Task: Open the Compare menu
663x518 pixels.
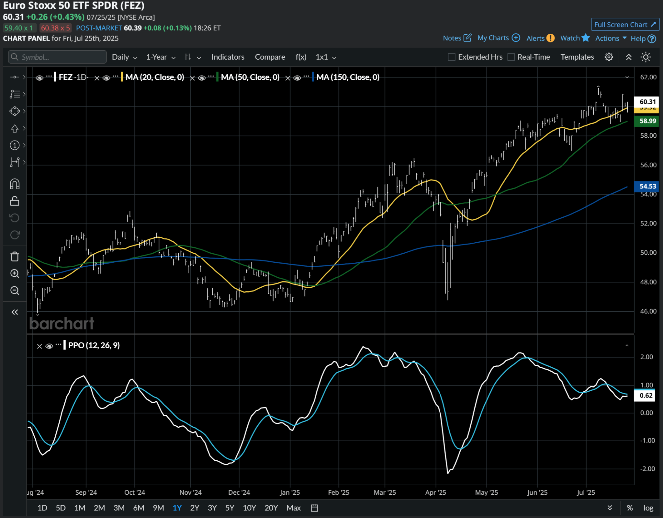Action: 270,57
